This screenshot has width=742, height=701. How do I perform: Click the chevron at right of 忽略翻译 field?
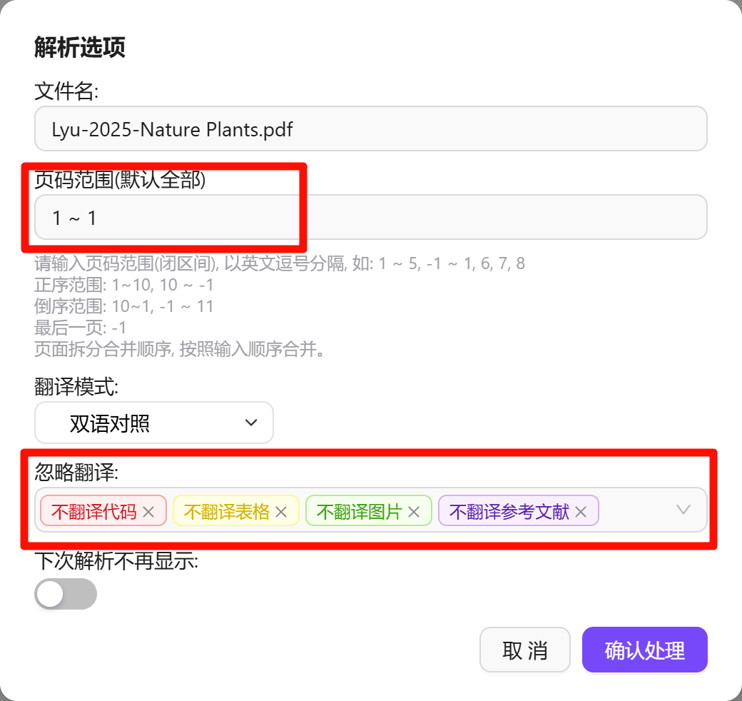[x=683, y=510]
